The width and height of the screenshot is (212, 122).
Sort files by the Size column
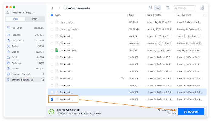(131, 15)
